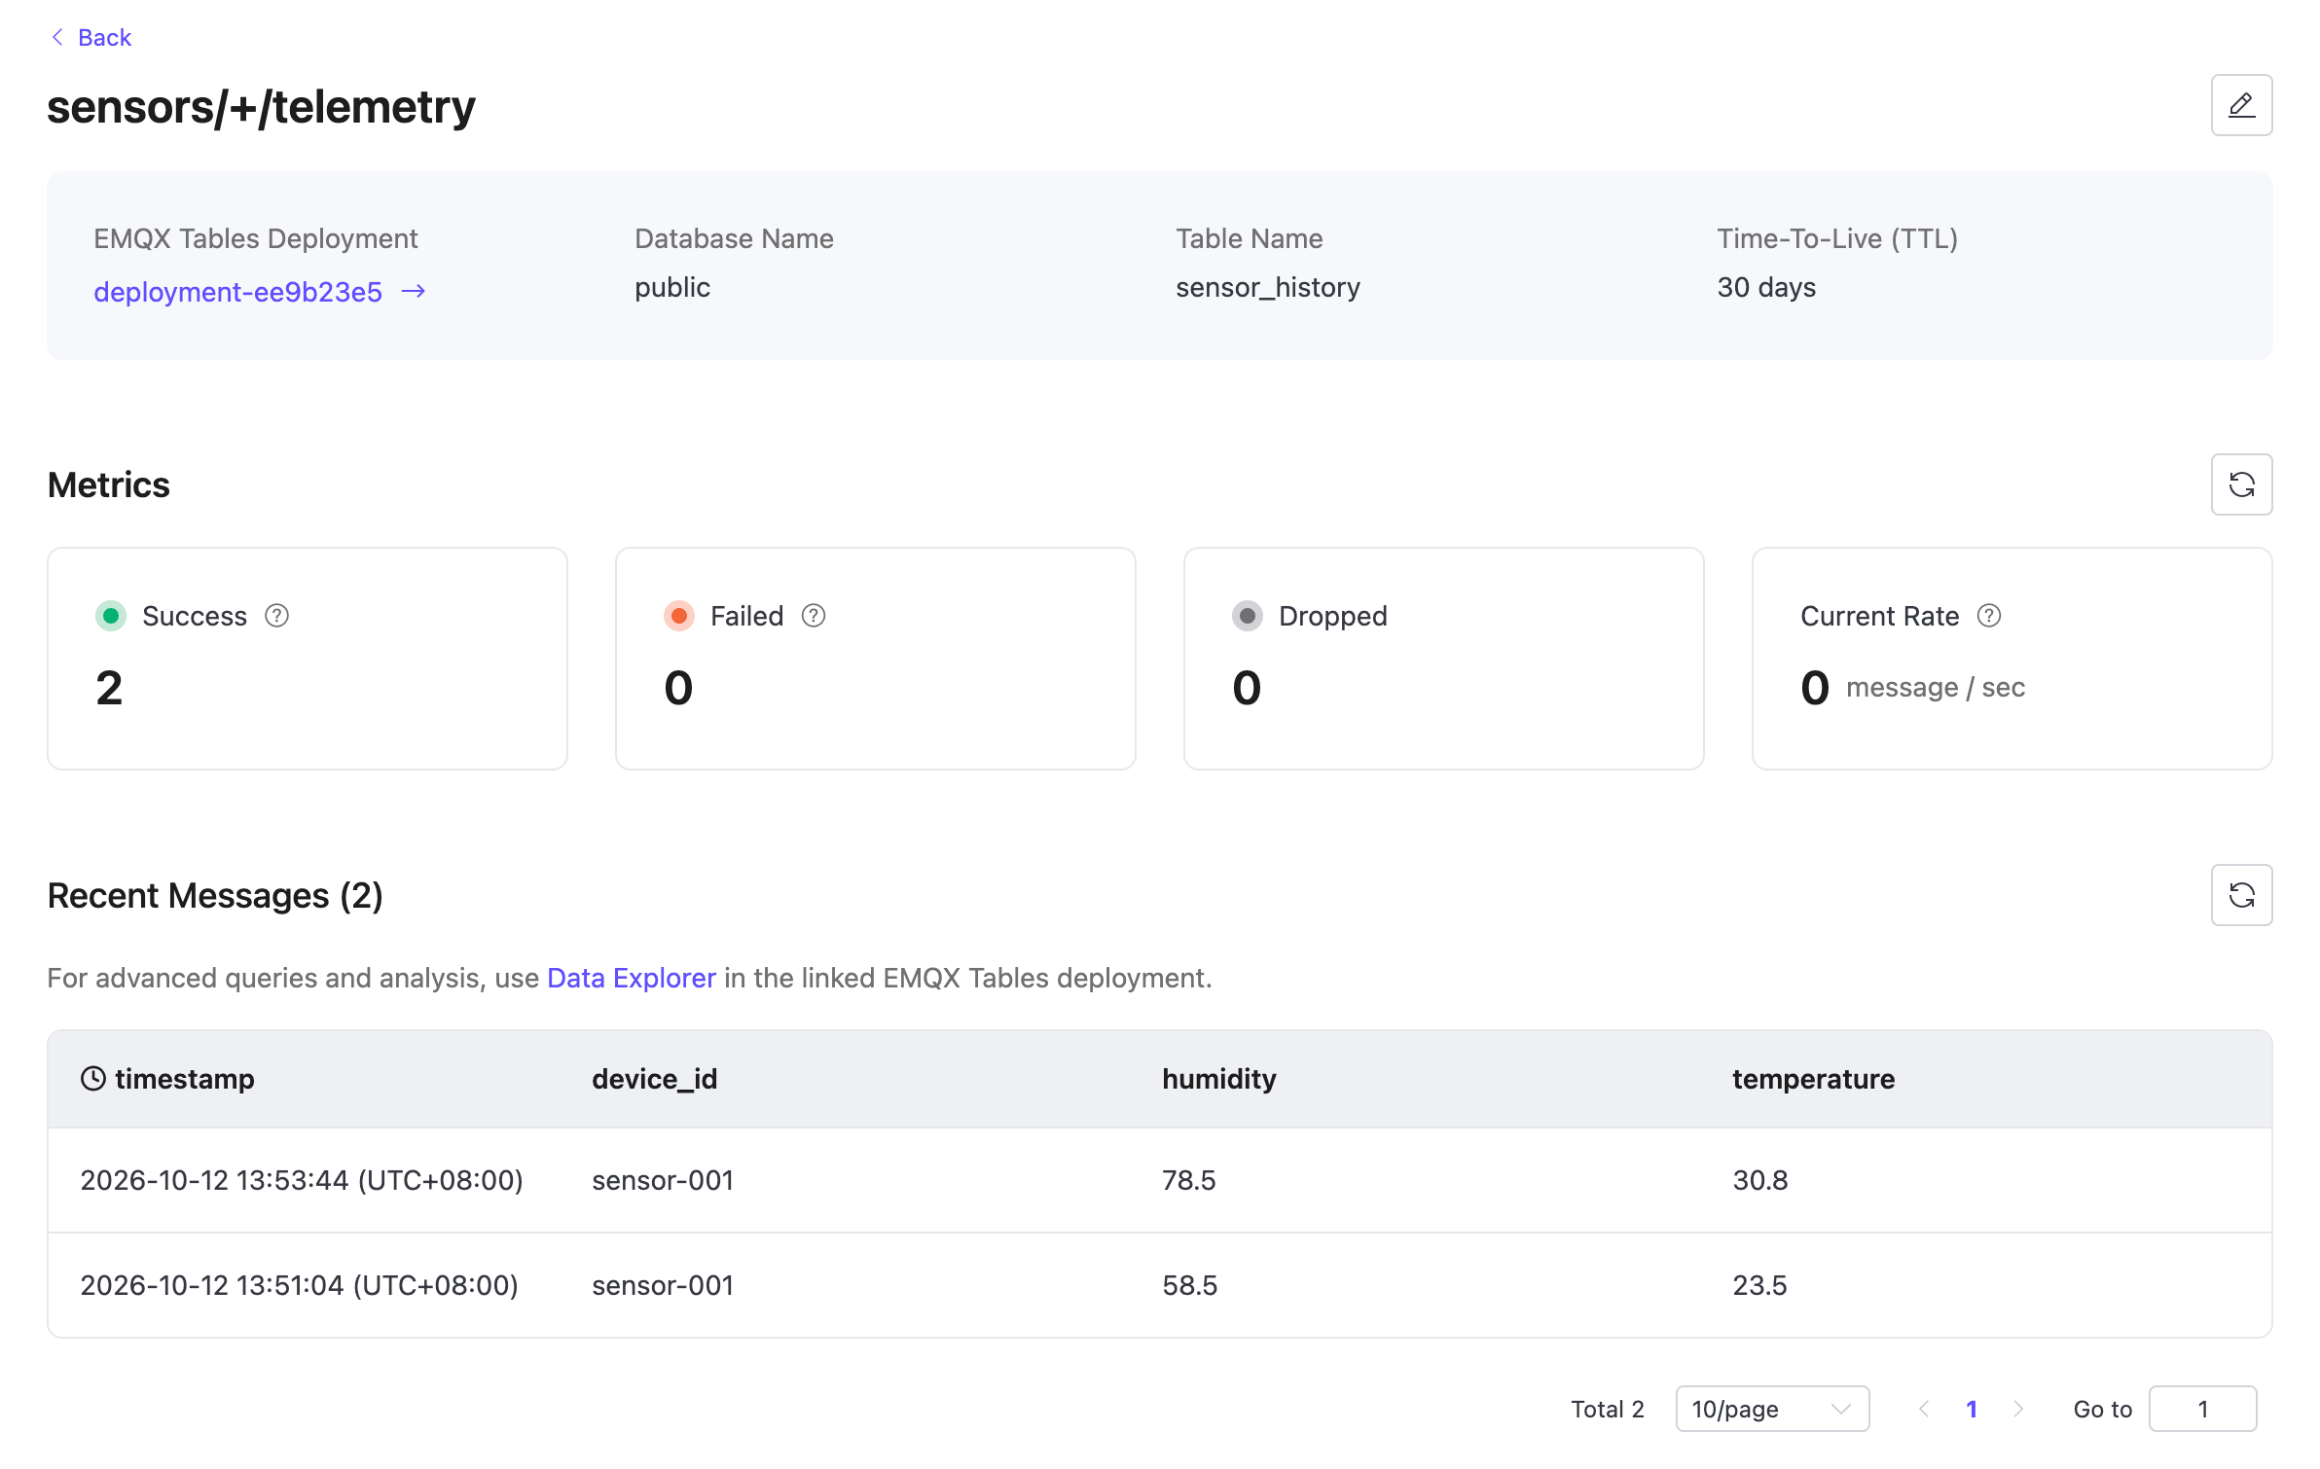
Task: Go to next page arrow
Action: (x=2018, y=1409)
